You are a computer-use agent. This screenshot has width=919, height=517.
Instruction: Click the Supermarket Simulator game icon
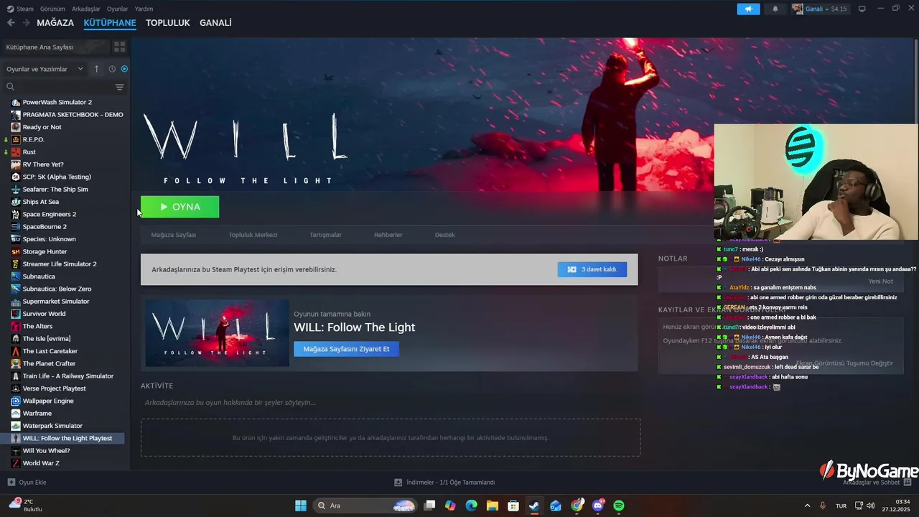(16, 302)
